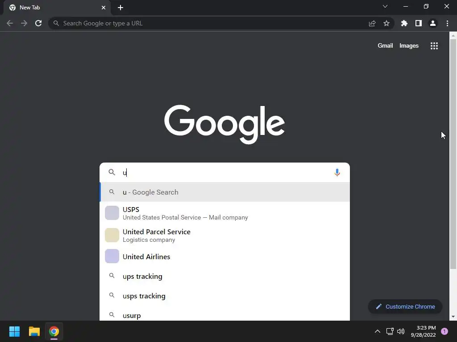The height and width of the screenshot is (342, 457).
Task: Click the scrollbar up arrow
Action: click(x=453, y=36)
